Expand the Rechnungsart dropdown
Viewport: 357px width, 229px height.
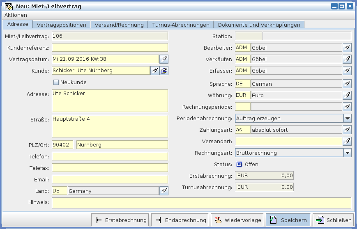[347, 153]
